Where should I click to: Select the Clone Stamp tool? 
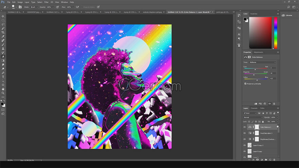click(x=3, y=49)
